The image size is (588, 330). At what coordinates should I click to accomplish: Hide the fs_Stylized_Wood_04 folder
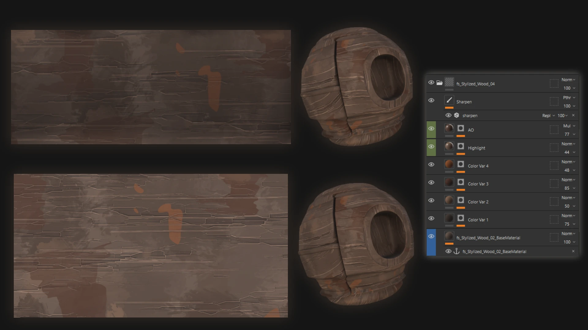[x=431, y=82]
